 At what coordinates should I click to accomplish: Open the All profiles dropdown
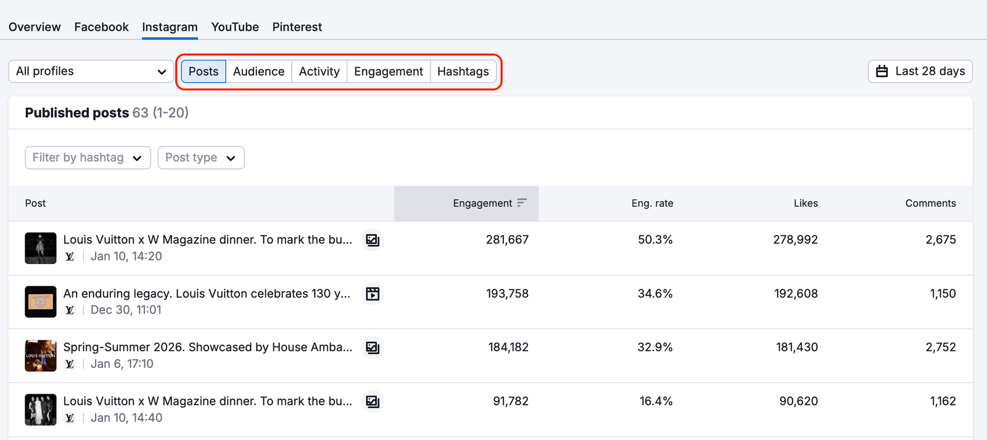(x=91, y=72)
